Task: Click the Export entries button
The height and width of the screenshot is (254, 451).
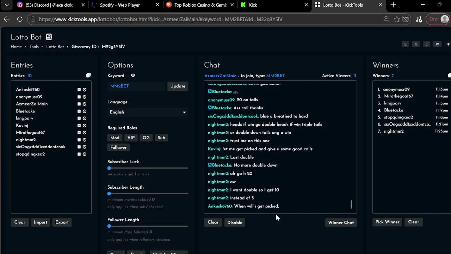Action: 62,222
